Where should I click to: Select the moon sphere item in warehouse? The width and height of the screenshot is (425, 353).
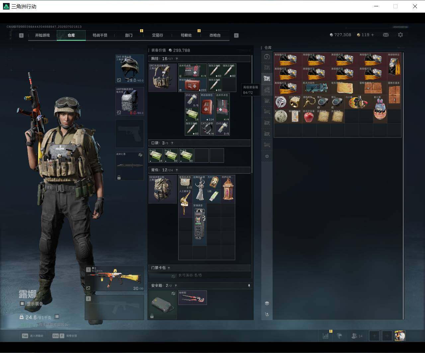tap(281, 116)
